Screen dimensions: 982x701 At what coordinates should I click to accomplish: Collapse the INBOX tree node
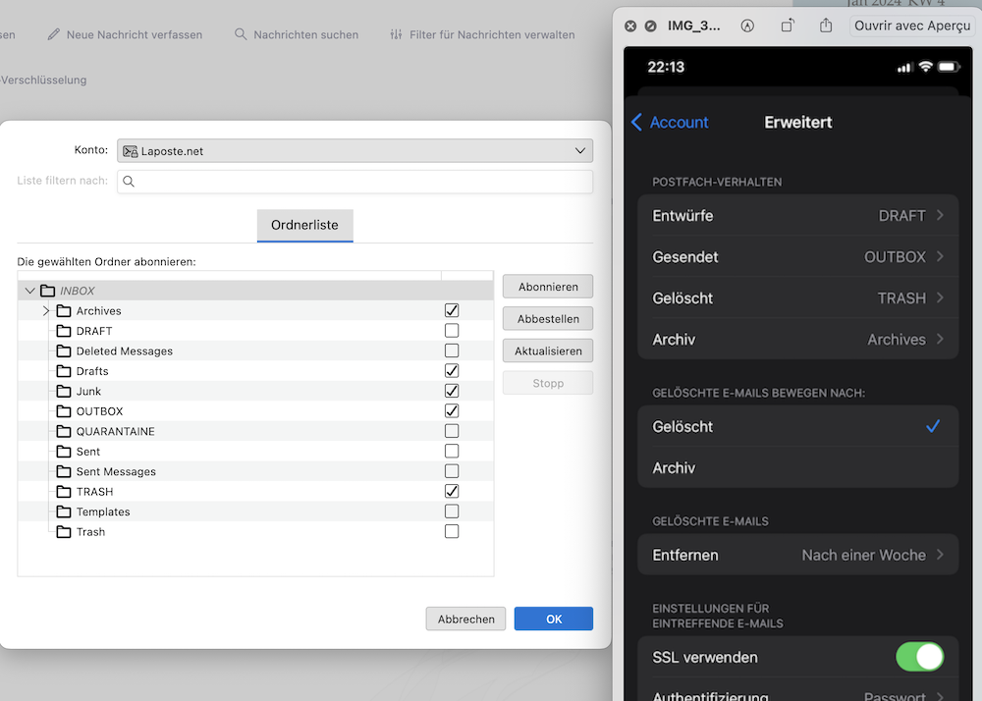(29, 291)
